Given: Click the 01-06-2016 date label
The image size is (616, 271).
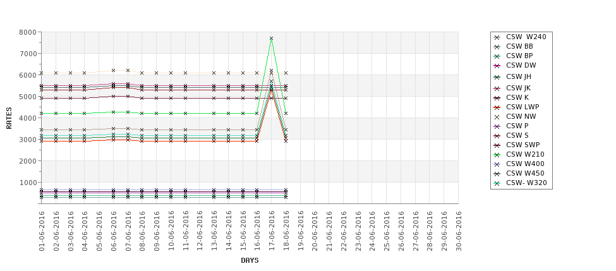Looking at the screenshot, I should [42, 231].
